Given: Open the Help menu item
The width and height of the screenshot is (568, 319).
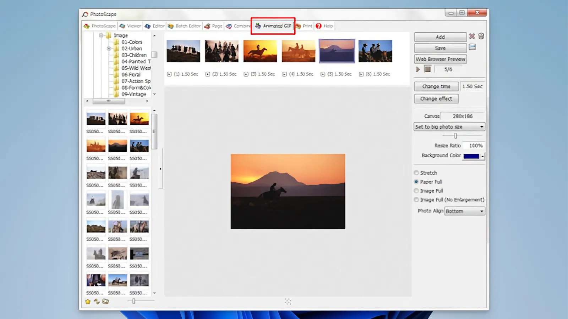Looking at the screenshot, I should coord(324,26).
